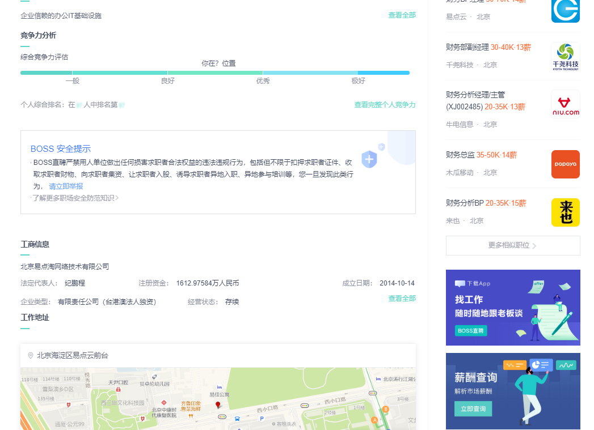
Task: Open the 薪酬查询 banner
Action: [513, 391]
